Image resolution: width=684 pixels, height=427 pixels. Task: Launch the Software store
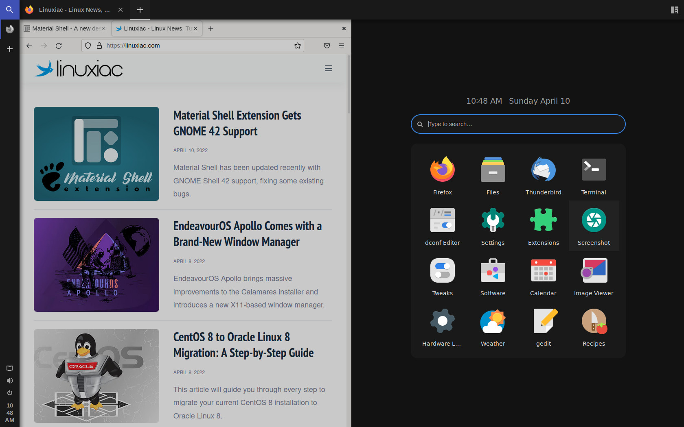tap(493, 276)
